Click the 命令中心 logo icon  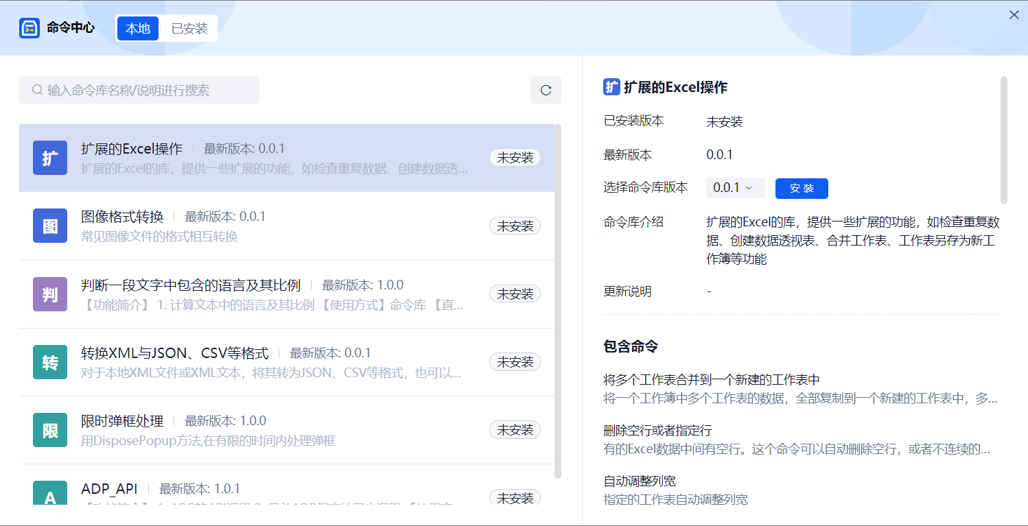[x=30, y=28]
